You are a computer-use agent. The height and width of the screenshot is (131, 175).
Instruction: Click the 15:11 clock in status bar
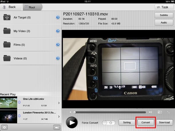87,1
